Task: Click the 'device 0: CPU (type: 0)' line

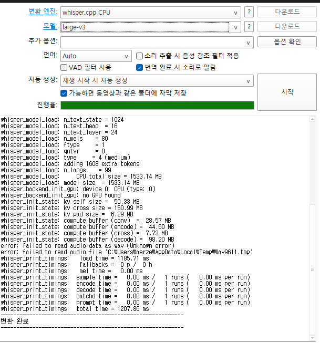Action: [78, 189]
